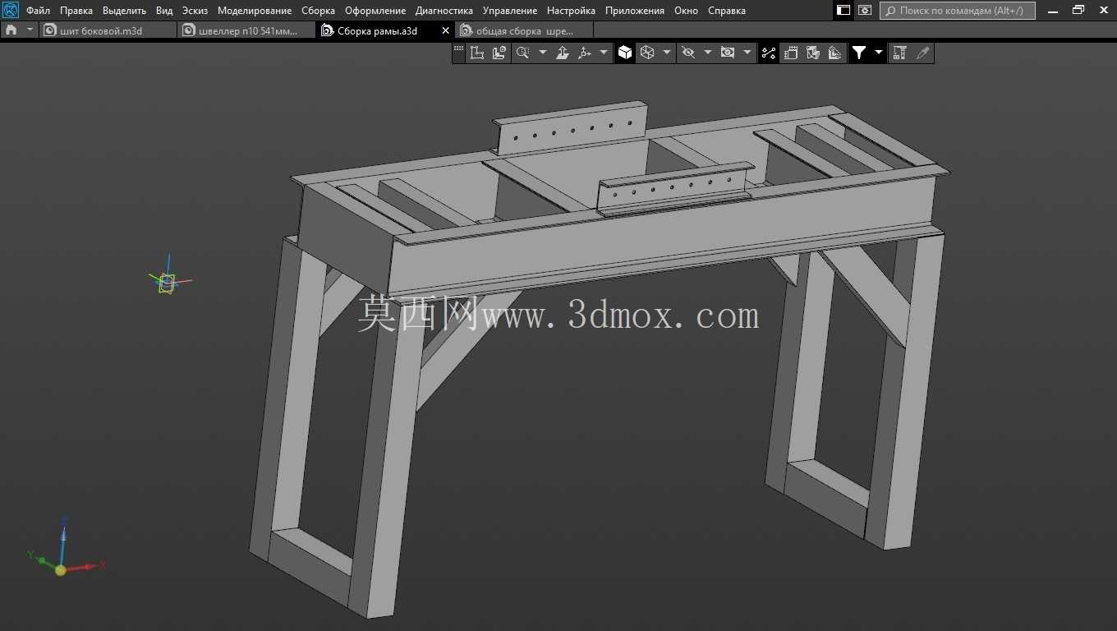The height and width of the screenshot is (631, 1117).
Task: Close the Сборка рамы.a3d tab
Action: pyautogui.click(x=446, y=30)
